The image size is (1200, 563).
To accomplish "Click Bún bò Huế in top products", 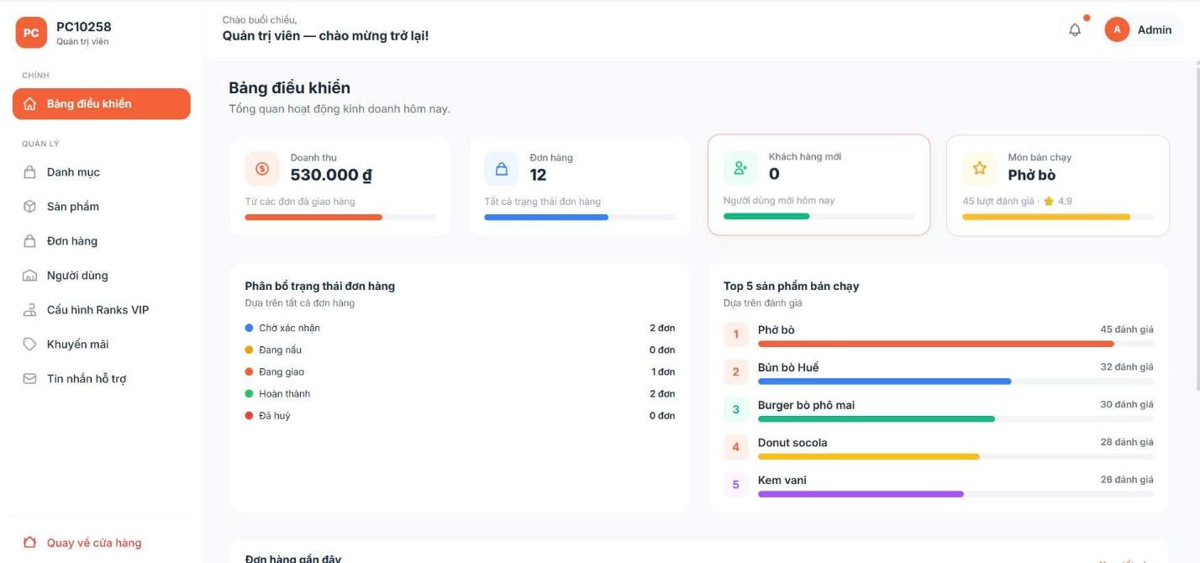I will tap(788, 367).
